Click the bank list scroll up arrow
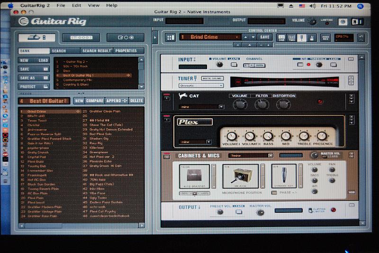This screenshot has height=253, width=379. pyautogui.click(x=142, y=60)
